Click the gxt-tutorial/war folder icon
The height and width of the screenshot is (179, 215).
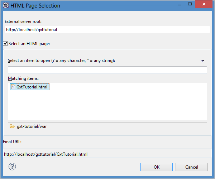click(x=12, y=126)
